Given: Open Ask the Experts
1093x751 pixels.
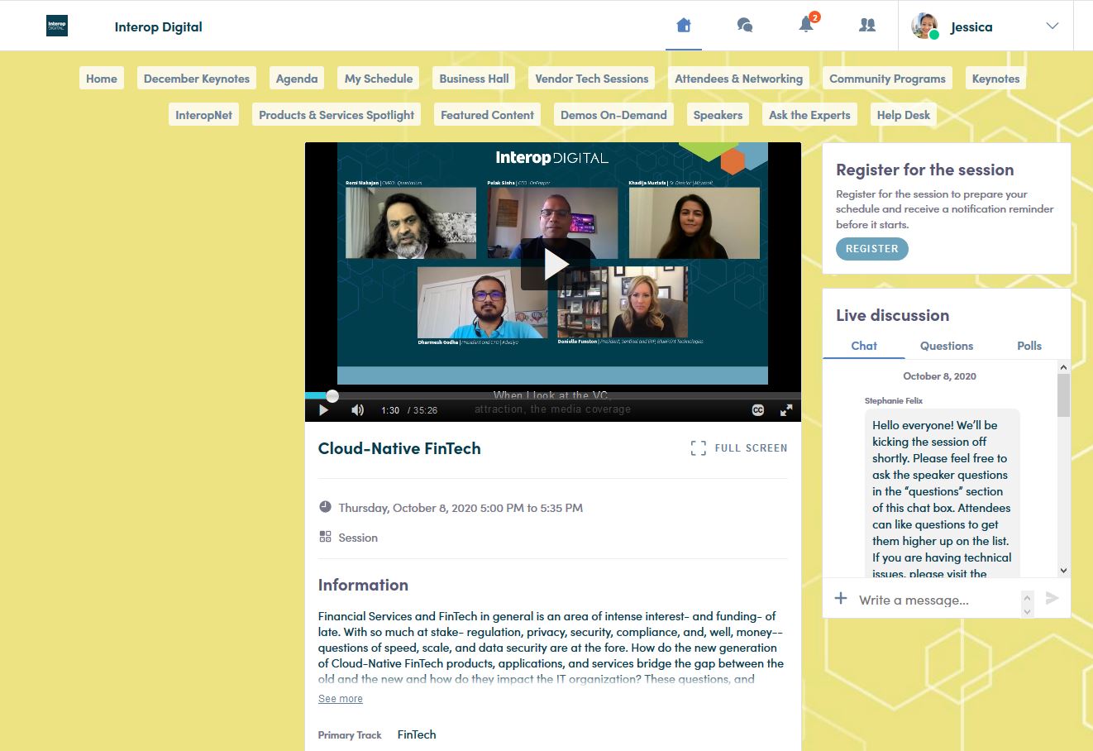Looking at the screenshot, I should [809, 115].
